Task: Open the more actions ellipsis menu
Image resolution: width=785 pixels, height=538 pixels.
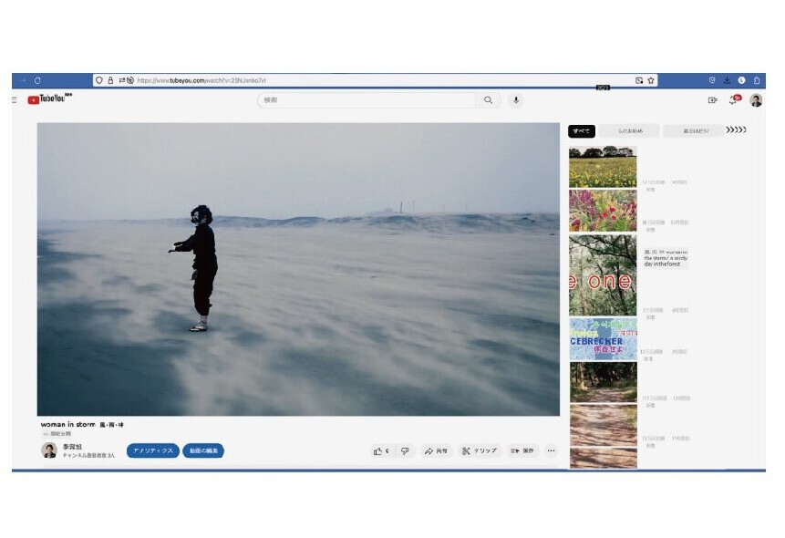Action: [x=551, y=450]
